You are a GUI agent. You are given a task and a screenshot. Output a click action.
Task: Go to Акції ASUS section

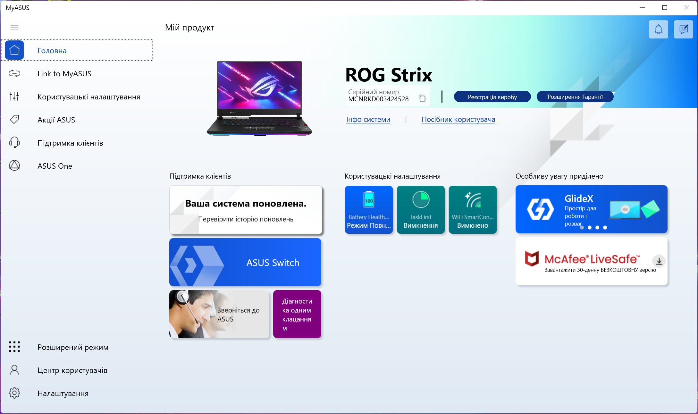pos(56,120)
